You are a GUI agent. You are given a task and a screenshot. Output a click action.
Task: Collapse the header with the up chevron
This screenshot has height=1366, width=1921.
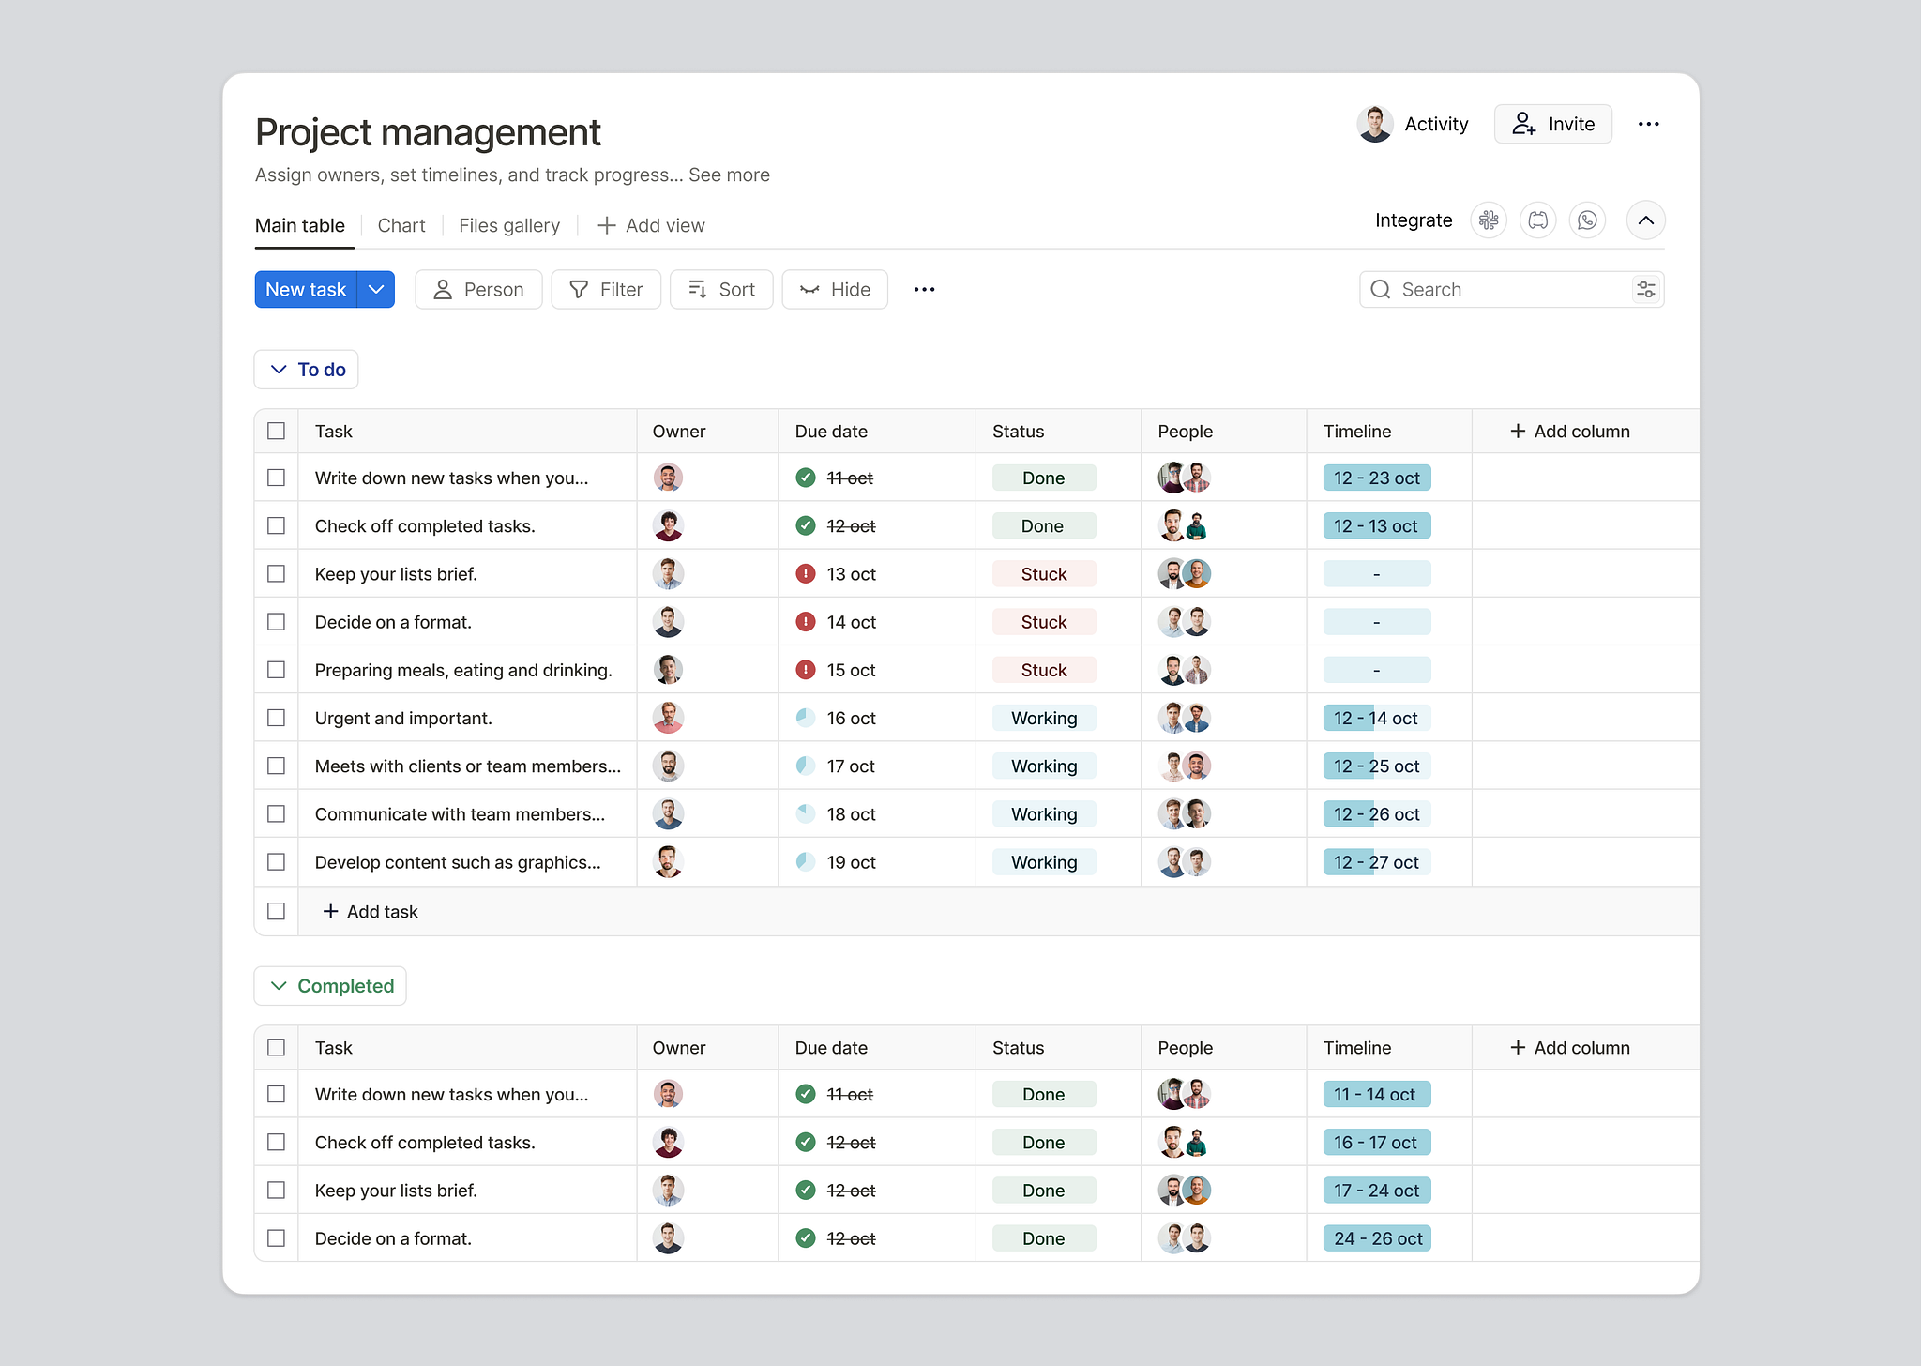pyautogui.click(x=1646, y=220)
